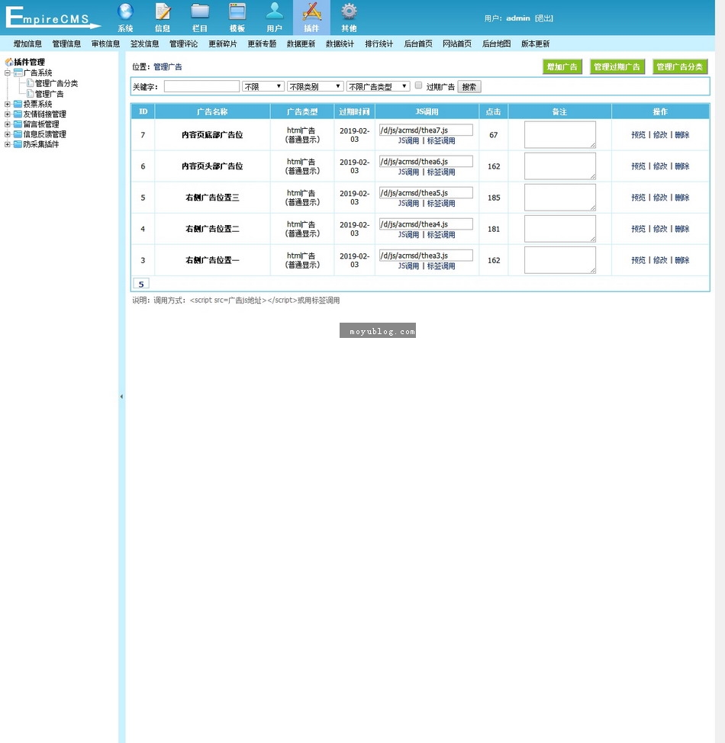Viewport: 725px width, 743px height.
Task: Select 版本更新 in the submenu
Action: coord(535,43)
